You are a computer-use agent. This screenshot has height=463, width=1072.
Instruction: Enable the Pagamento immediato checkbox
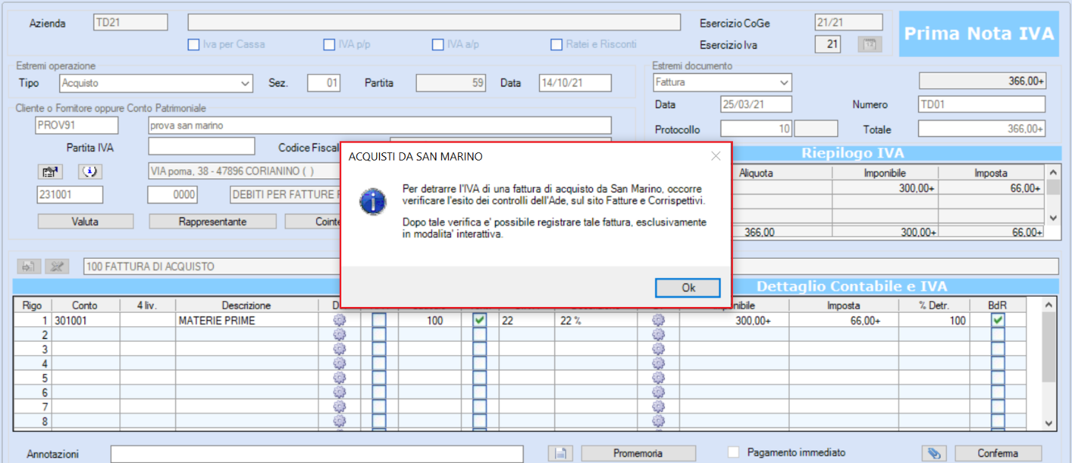(x=734, y=452)
